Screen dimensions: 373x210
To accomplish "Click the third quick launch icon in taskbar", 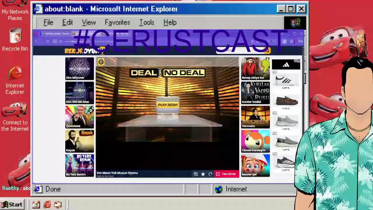I will [x=58, y=205].
